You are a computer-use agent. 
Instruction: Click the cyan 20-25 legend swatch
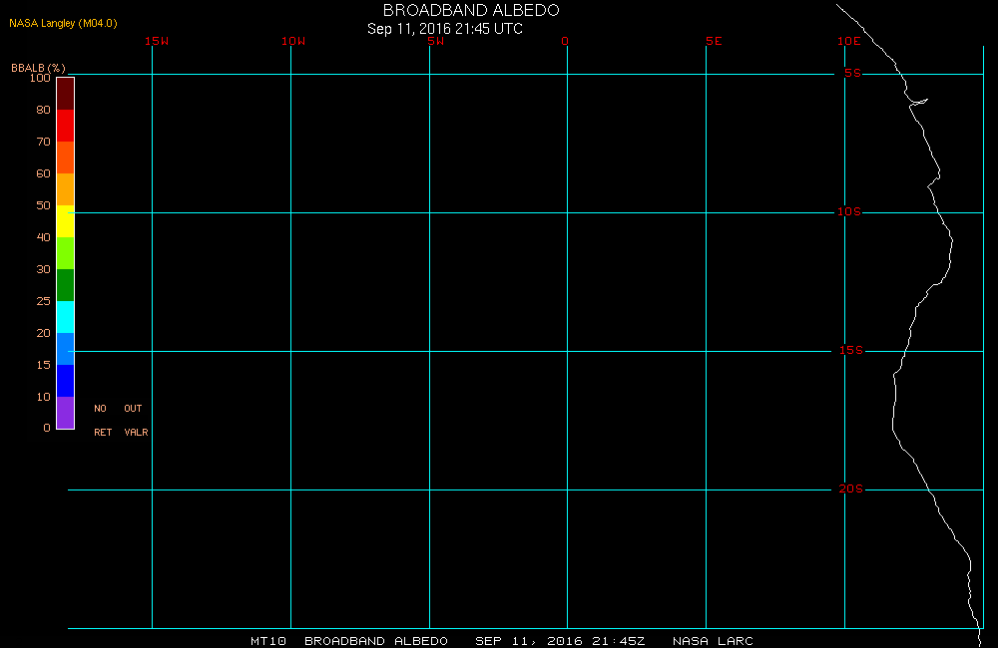pyautogui.click(x=66, y=317)
